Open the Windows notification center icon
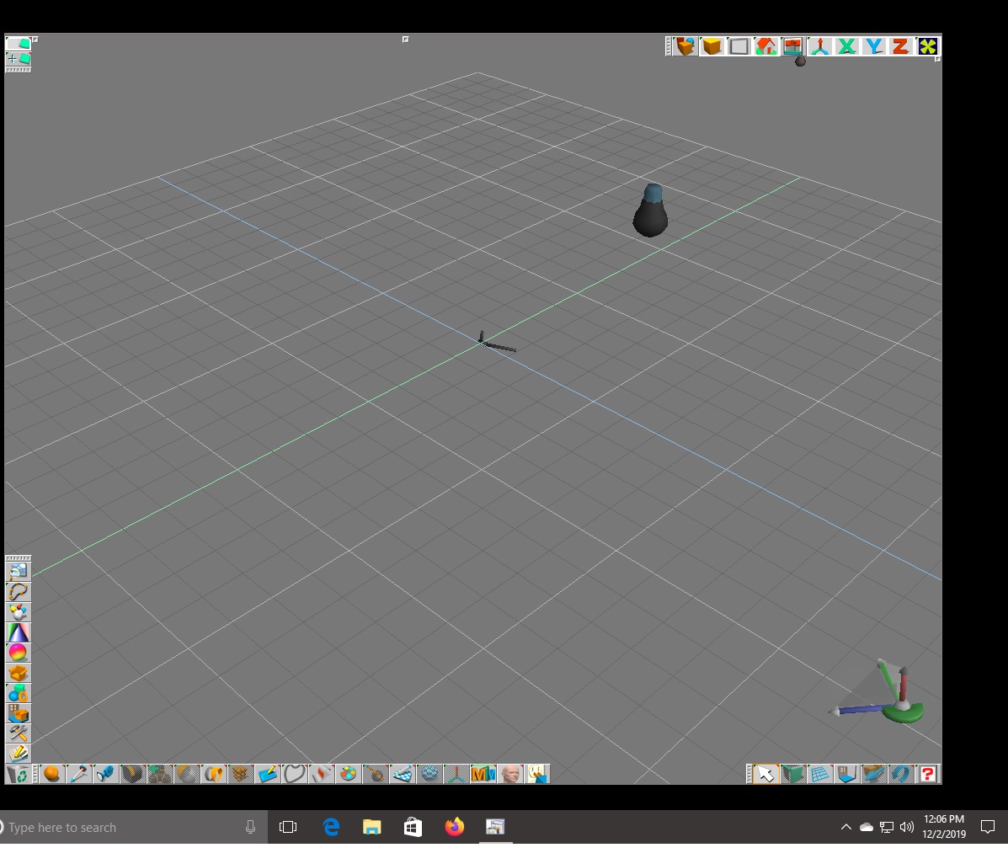This screenshot has width=1008, height=853. [988, 827]
